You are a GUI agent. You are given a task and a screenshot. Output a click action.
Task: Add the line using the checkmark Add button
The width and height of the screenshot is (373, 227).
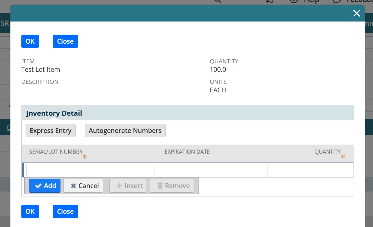coord(45,186)
